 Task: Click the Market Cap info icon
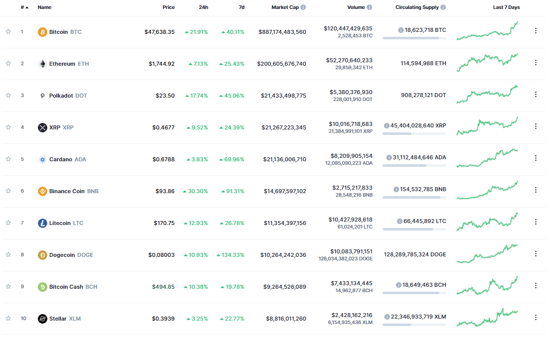click(x=303, y=7)
